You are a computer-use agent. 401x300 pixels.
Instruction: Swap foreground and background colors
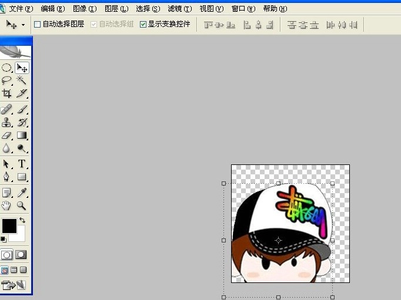[x=22, y=220]
